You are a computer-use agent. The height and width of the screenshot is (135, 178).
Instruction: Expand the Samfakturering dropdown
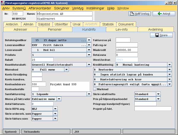coord(89,94)
